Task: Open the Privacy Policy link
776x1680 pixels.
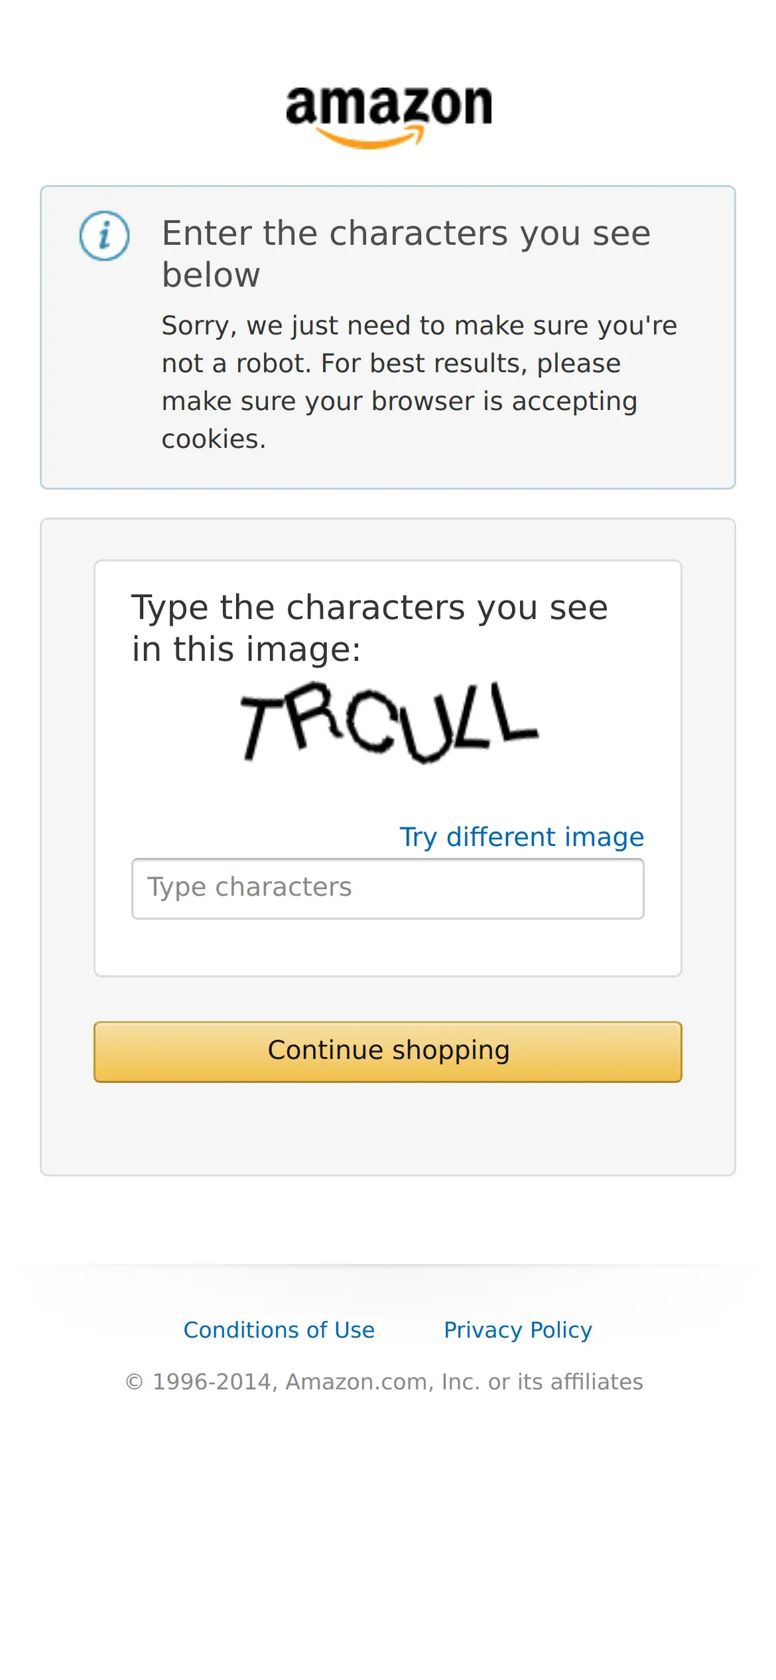Action: [x=518, y=1330]
